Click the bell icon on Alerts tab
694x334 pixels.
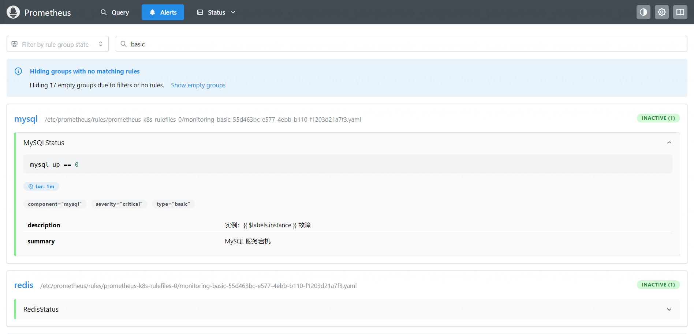point(152,12)
